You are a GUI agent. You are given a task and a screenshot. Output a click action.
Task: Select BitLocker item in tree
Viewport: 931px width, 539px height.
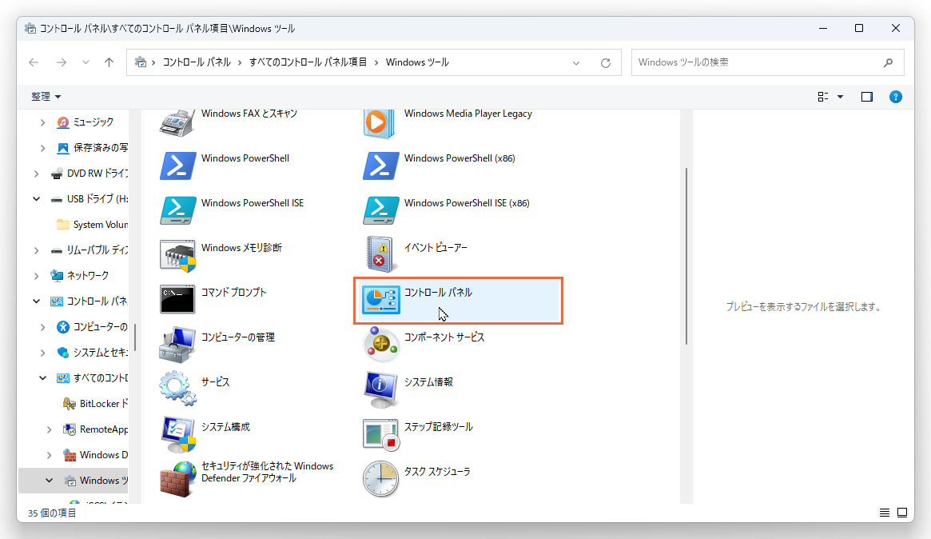(x=95, y=404)
